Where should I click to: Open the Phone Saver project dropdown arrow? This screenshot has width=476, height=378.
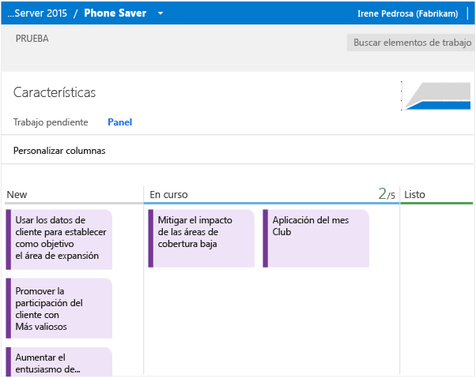pos(161,13)
